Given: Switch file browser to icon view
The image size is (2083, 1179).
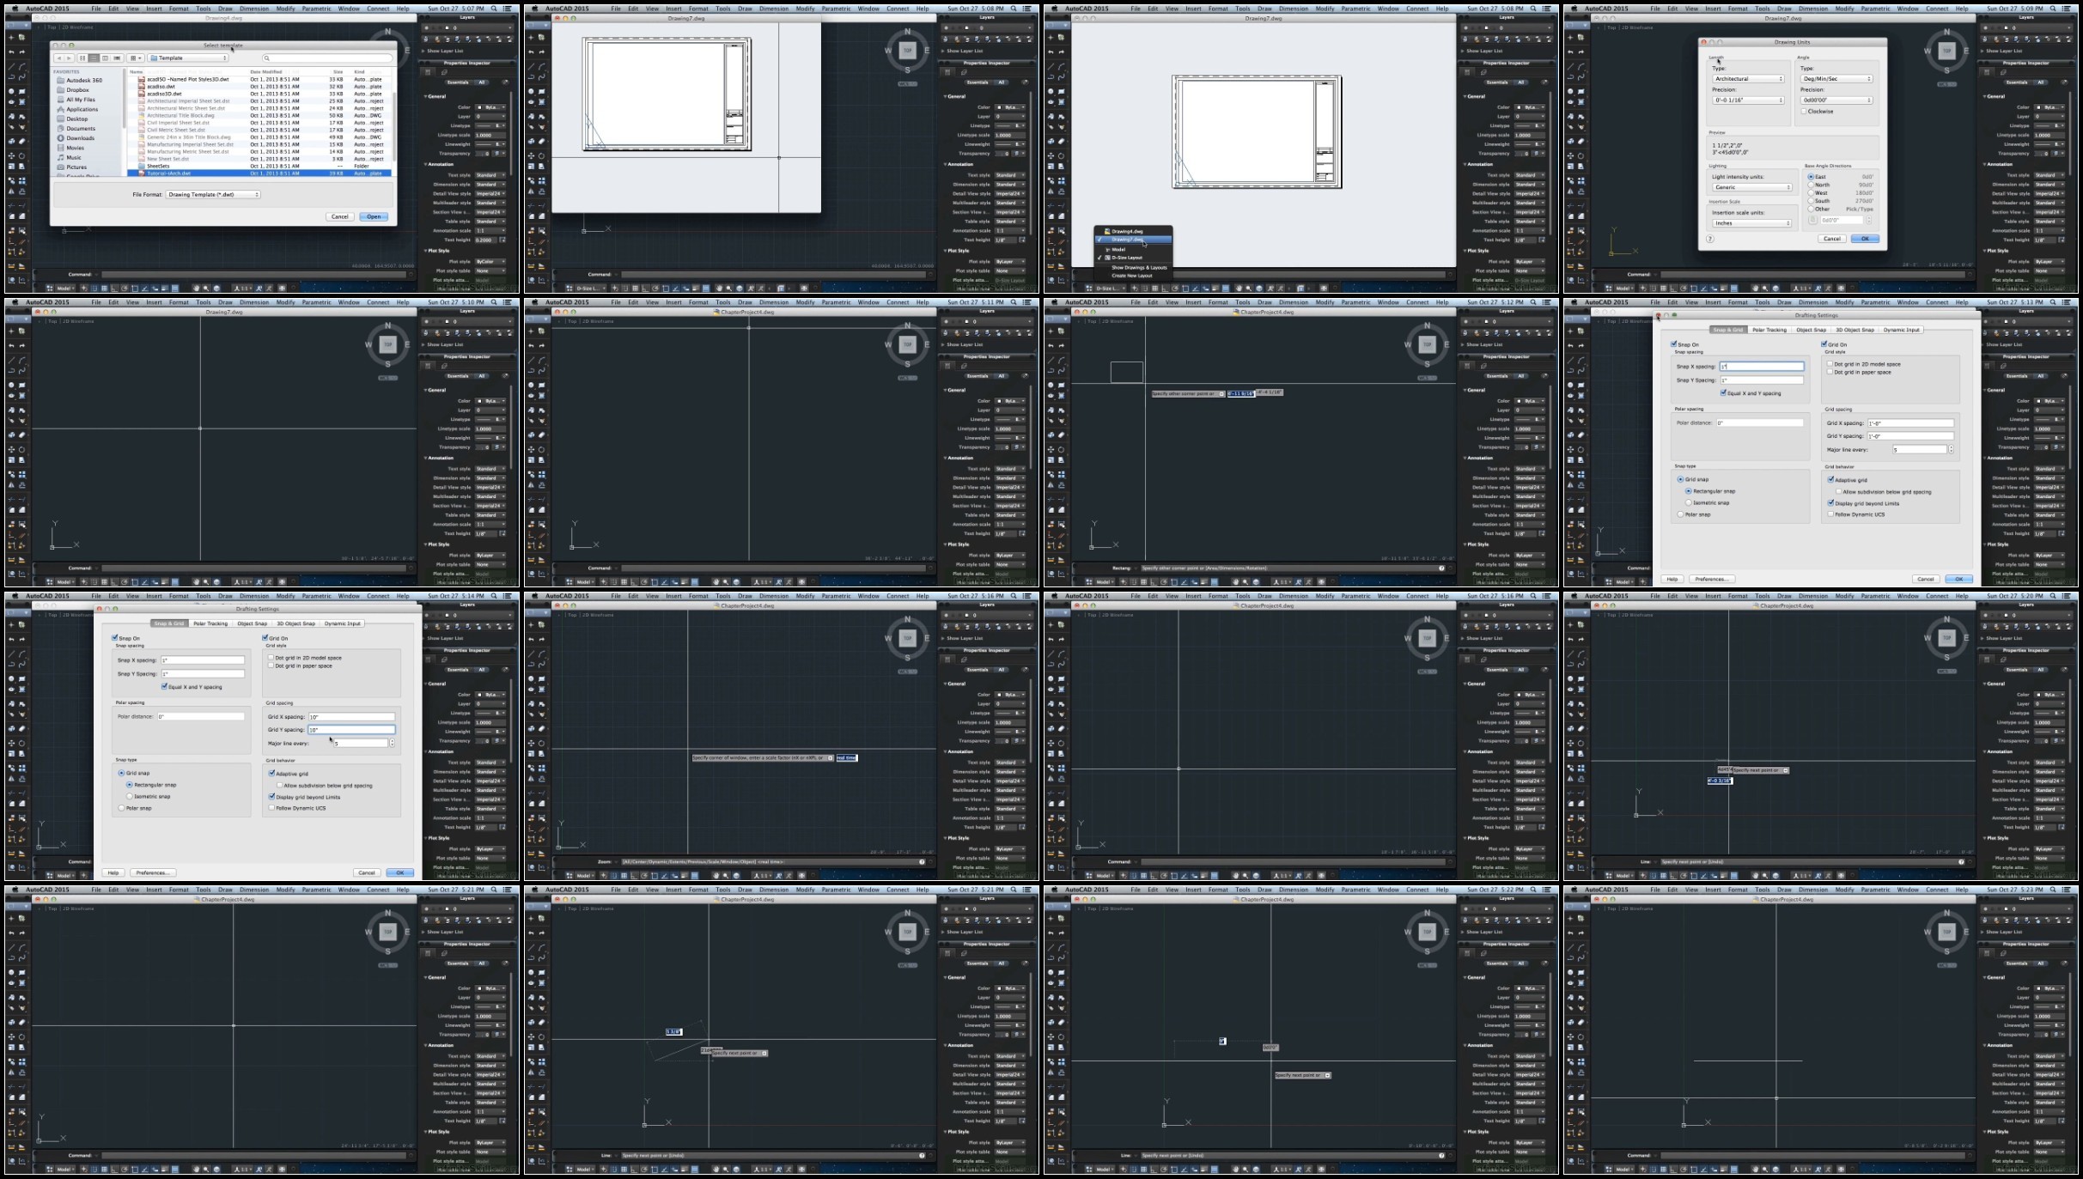Looking at the screenshot, I should coord(82,58).
